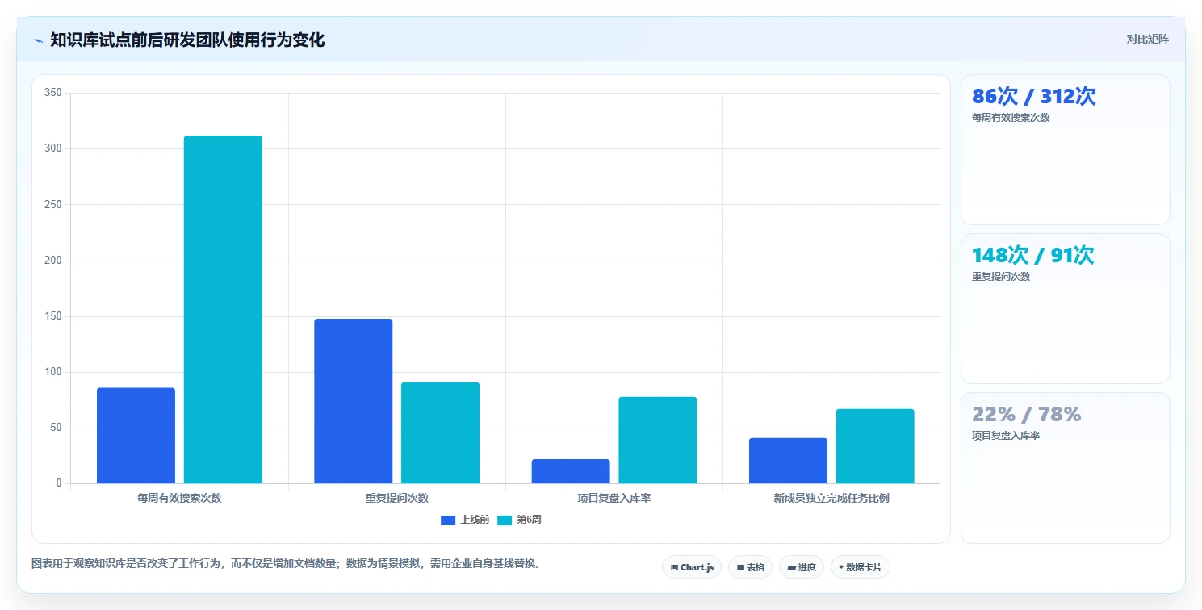Click the 第6周 bar for 每周有效搜索次数
The height and width of the screenshot is (610, 1202).
coord(223,310)
